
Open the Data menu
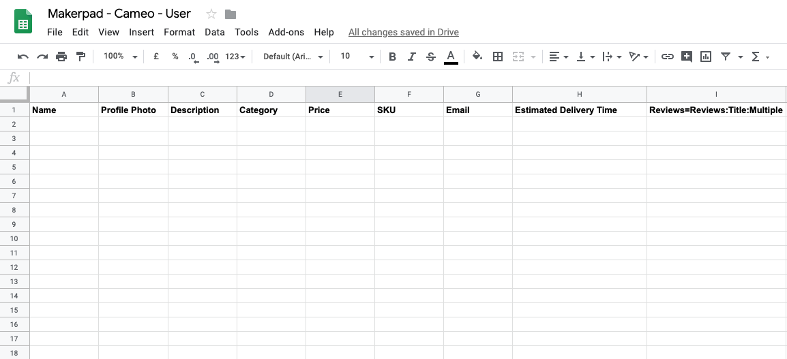[215, 32]
